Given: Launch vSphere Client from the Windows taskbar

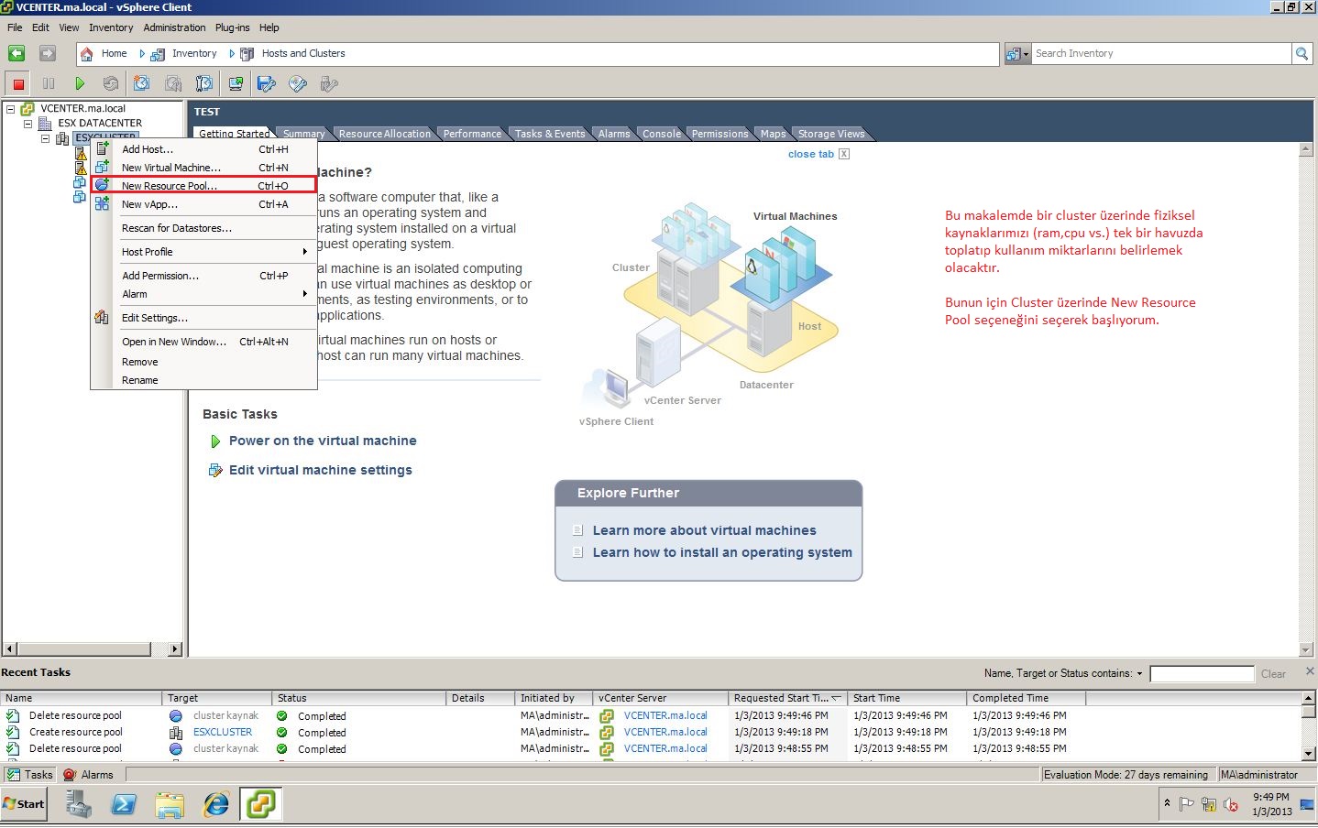Looking at the screenshot, I should coord(260,804).
